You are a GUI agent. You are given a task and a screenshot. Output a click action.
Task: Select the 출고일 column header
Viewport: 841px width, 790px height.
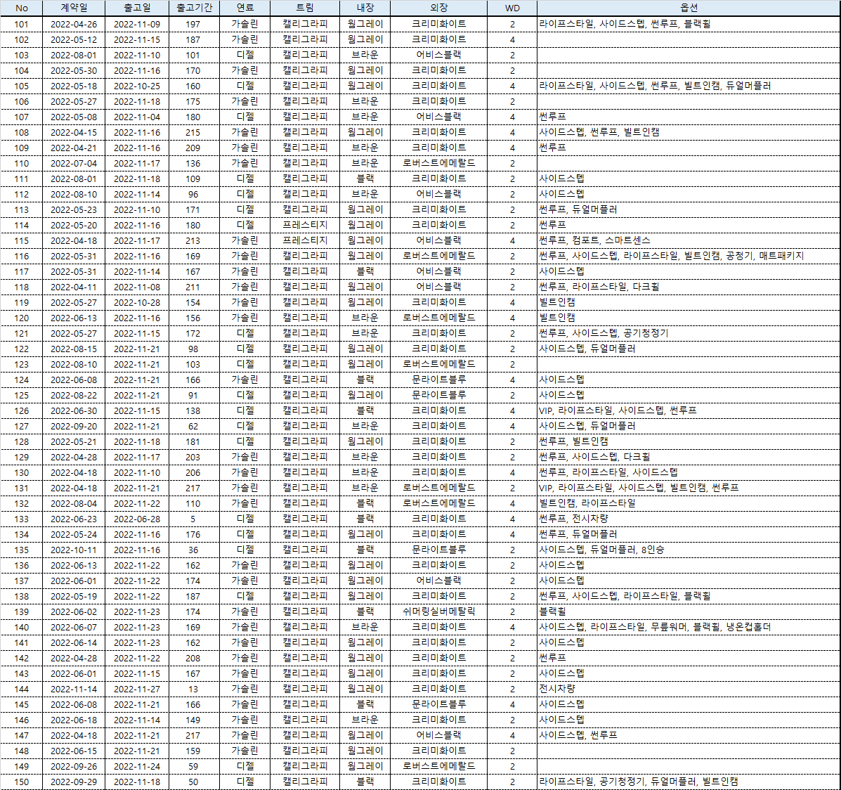pos(137,8)
